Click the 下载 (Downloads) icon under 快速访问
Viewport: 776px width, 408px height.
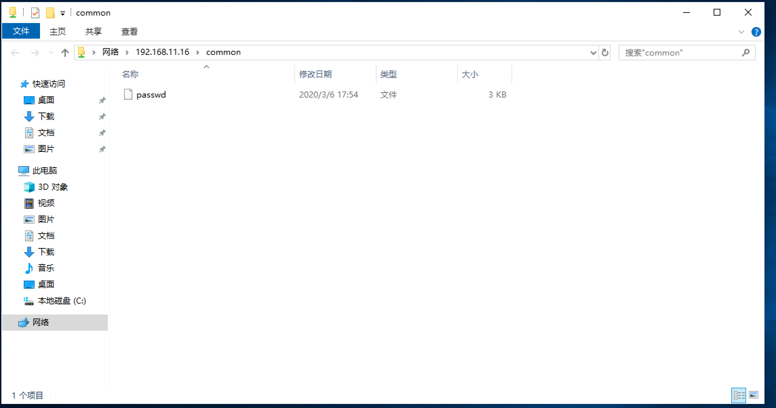[x=29, y=116]
